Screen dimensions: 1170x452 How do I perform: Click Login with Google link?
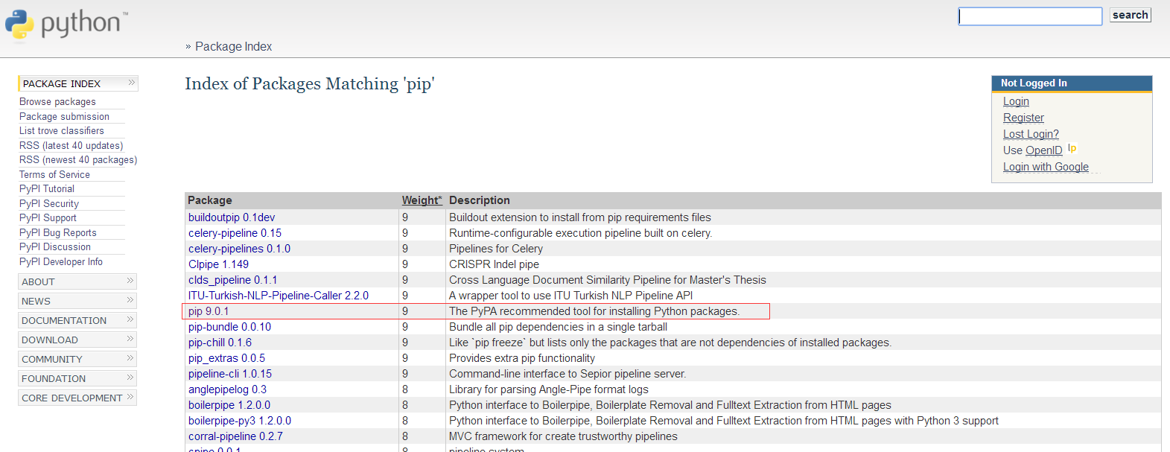point(1046,167)
